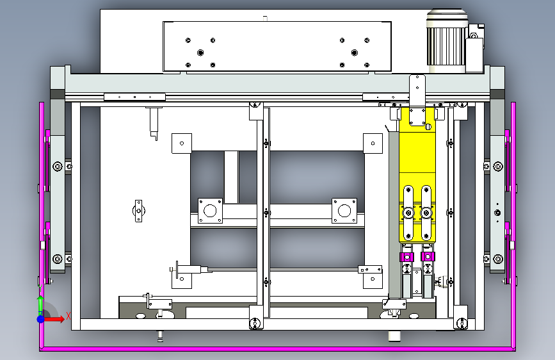The width and height of the screenshot is (555, 360).
Task: Select the upper-right square mounting pad
Action: pos(373,143)
